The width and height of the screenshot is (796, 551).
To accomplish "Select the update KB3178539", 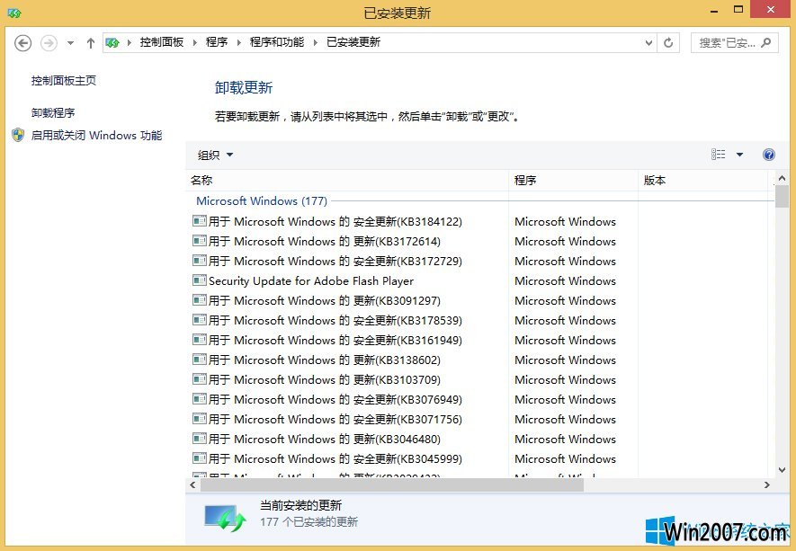I will (x=327, y=321).
